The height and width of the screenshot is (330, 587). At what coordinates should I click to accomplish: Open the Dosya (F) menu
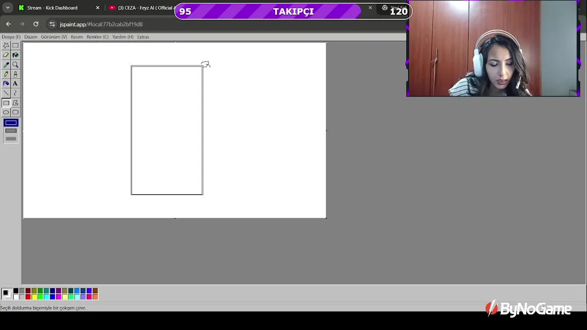11,37
